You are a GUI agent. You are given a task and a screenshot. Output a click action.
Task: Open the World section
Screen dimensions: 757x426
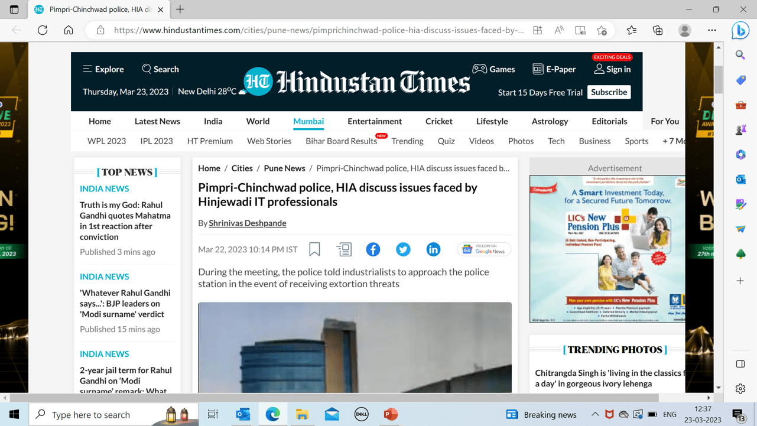(258, 121)
